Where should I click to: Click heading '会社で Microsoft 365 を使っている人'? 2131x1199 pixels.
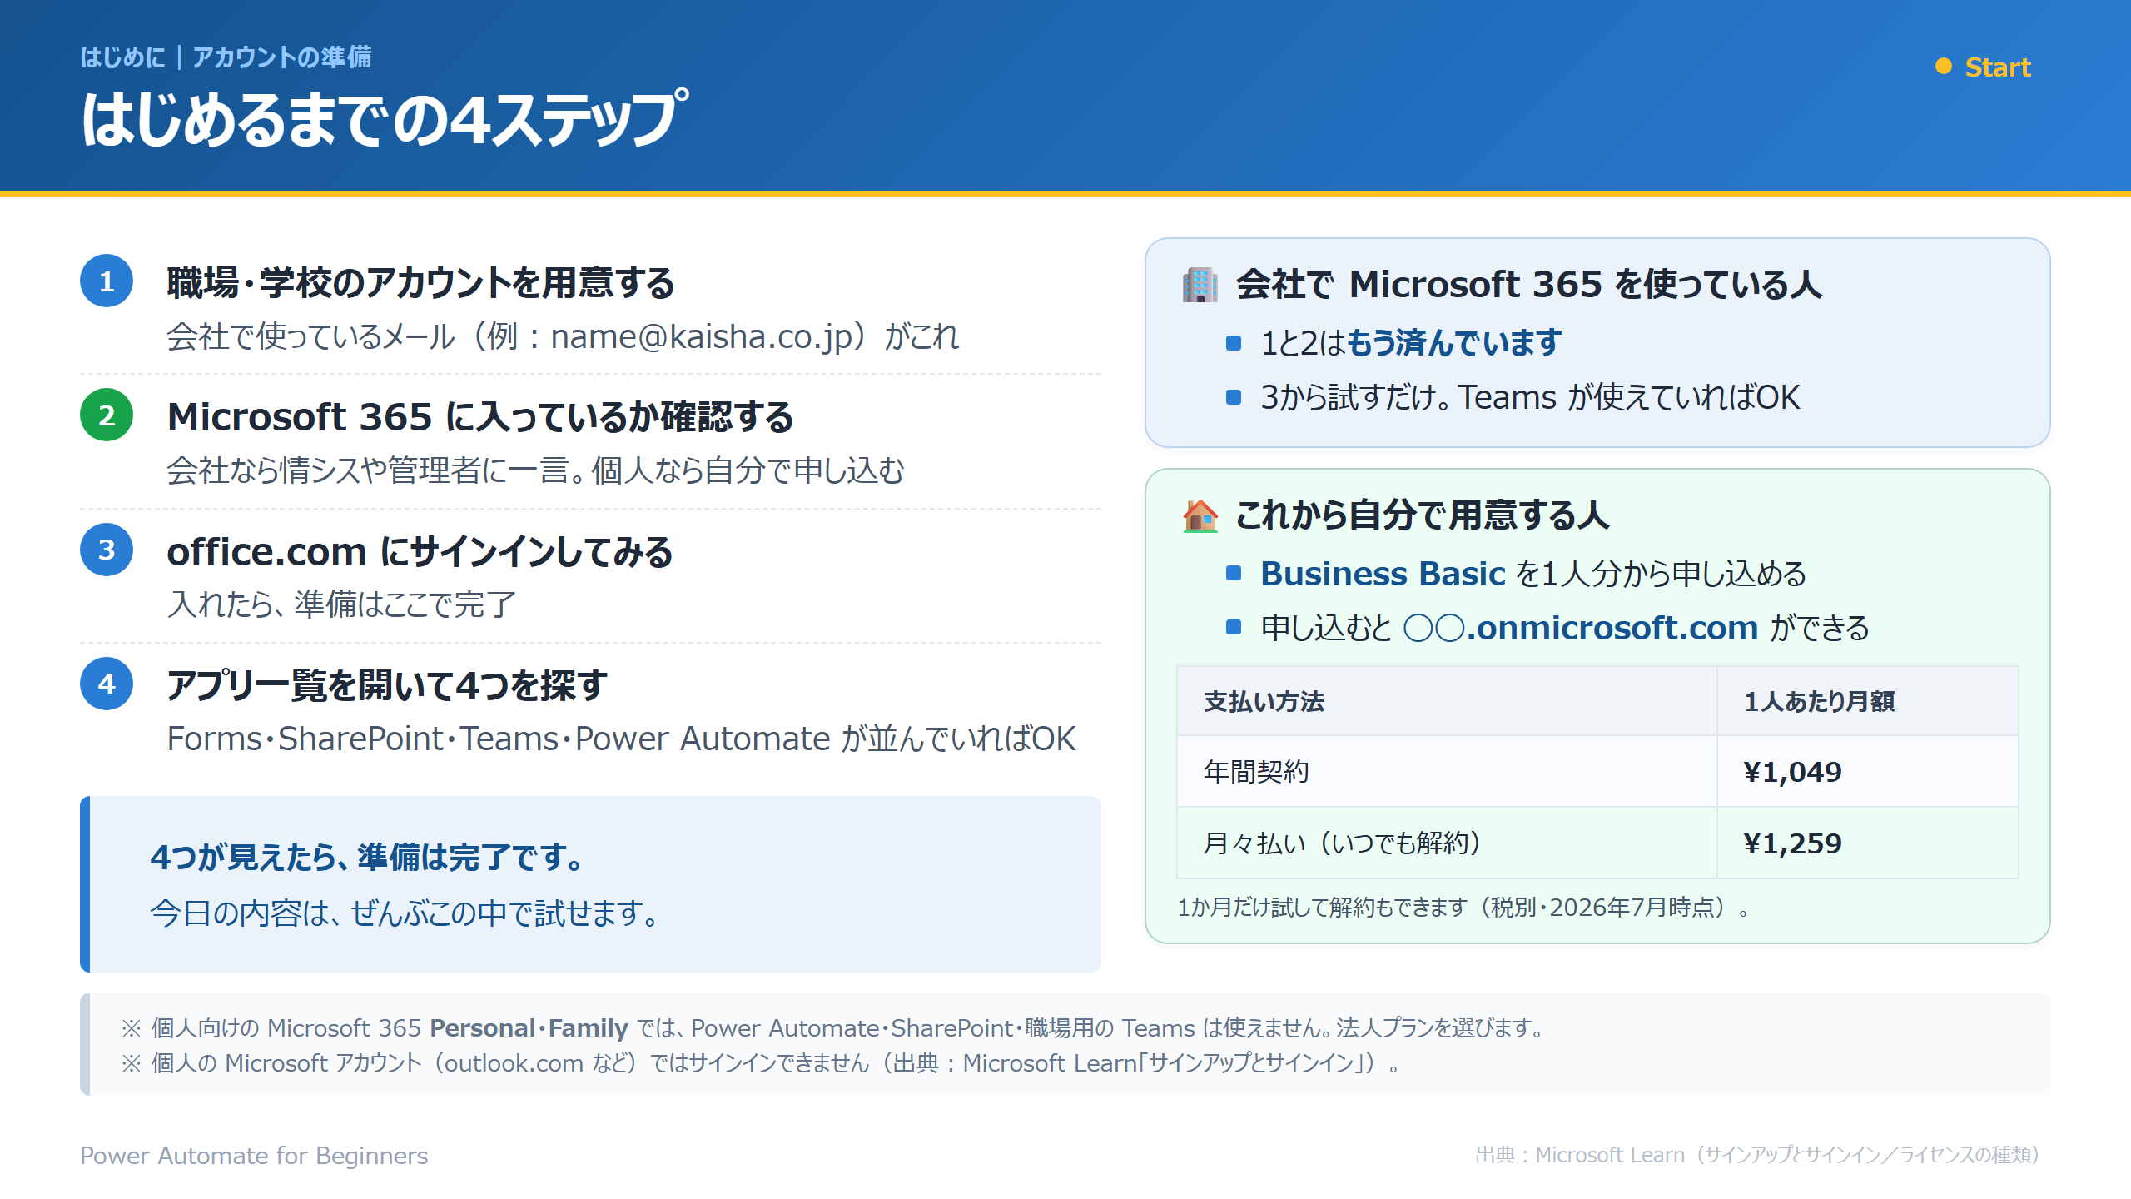pos(1529,284)
